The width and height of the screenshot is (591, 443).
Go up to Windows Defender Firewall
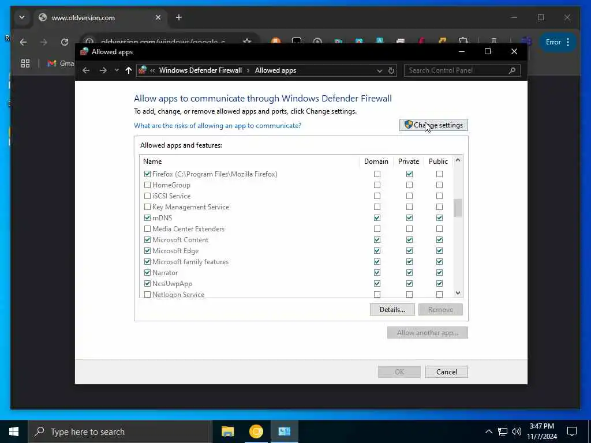tap(129, 70)
